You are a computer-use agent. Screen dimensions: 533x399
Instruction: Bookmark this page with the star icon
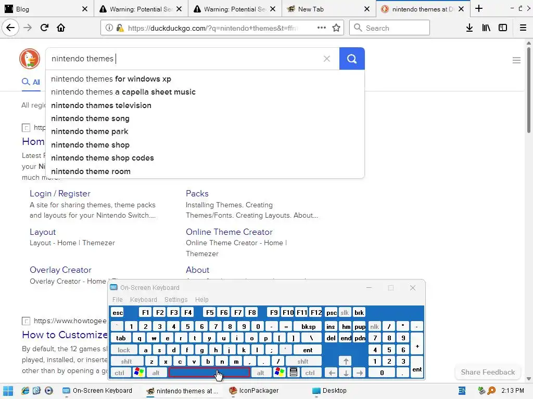tap(336, 28)
